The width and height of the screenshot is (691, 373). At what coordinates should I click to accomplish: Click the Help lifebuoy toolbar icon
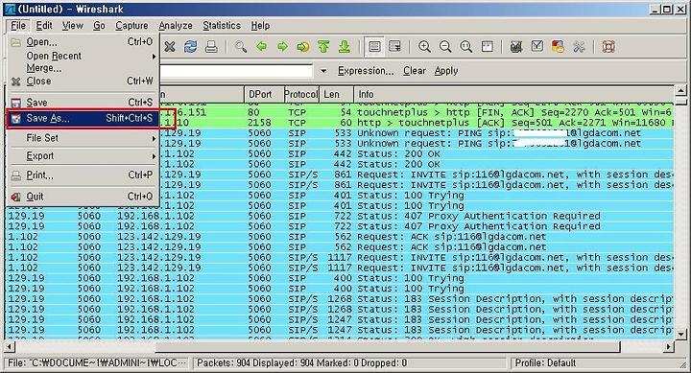point(608,47)
